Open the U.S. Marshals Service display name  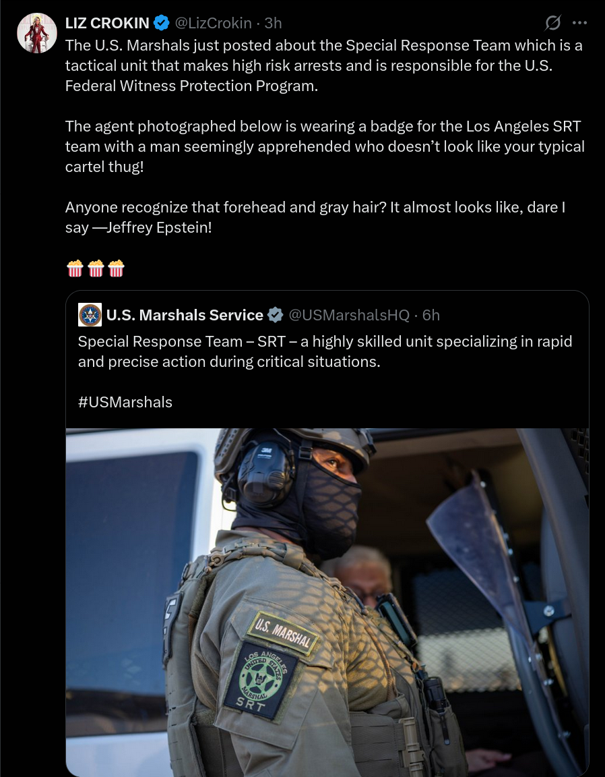(185, 315)
